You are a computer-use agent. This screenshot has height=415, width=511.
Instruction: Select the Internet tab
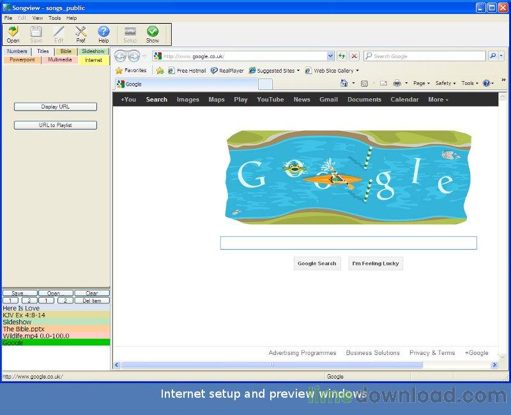93,60
